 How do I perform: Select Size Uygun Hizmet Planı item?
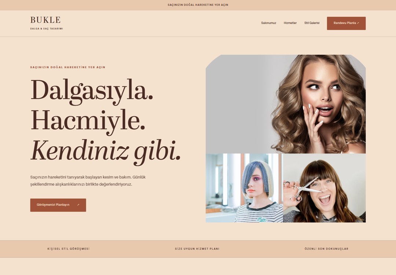197,249
